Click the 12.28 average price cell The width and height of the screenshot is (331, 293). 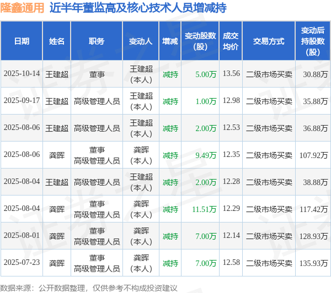pyautogui.click(x=231, y=182)
